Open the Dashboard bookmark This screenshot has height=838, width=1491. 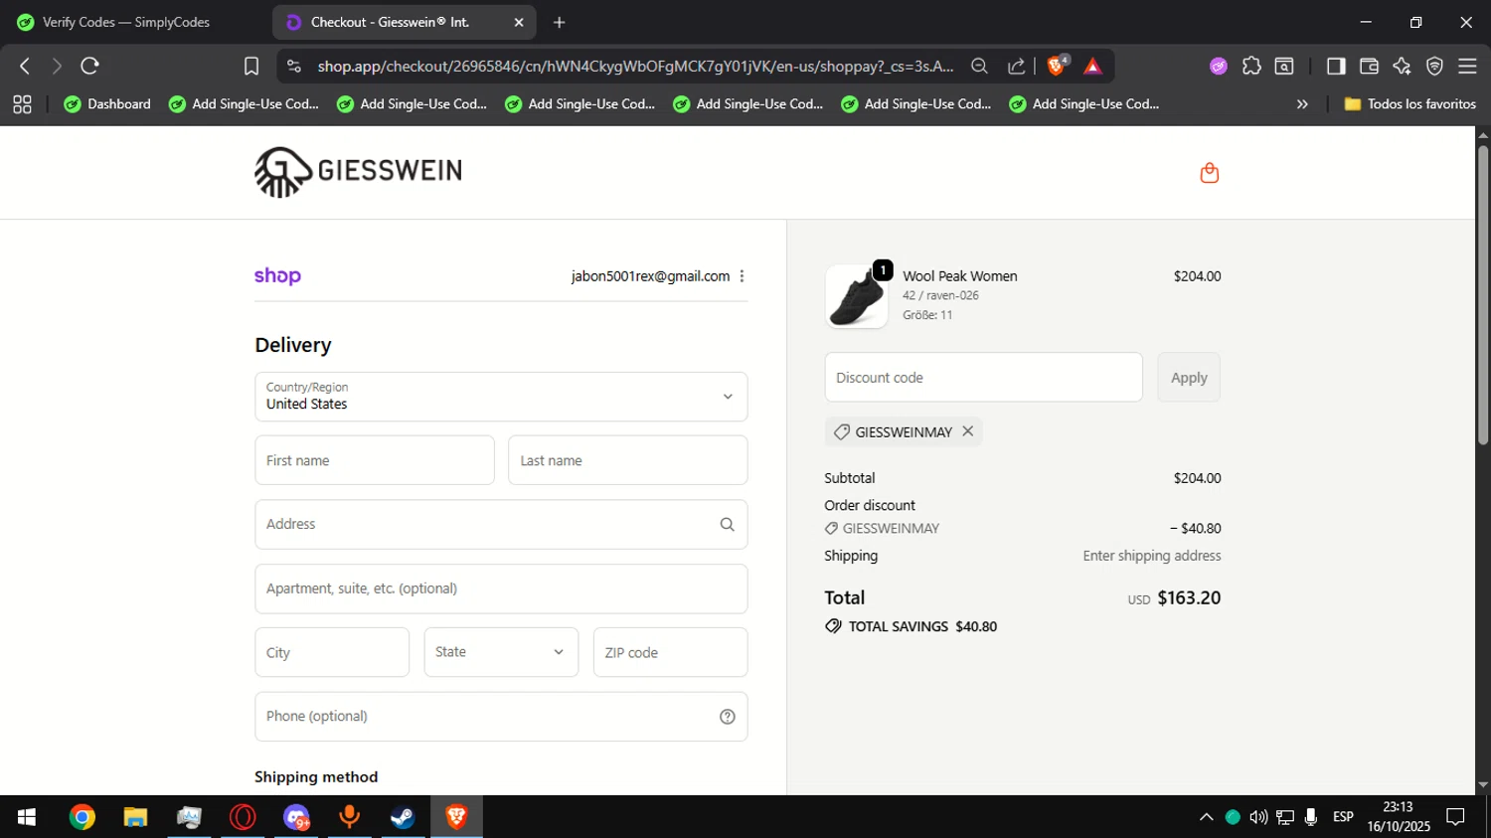[x=107, y=103]
